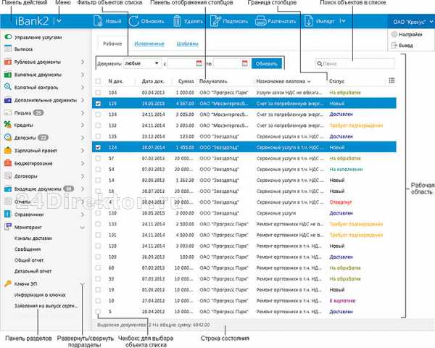Click the circular Обновить icon in top toolbar
Image resolution: width=435 pixels, height=348 pixels.
pos(136,22)
